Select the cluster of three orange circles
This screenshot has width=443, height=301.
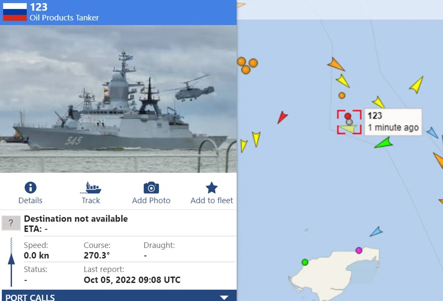[247, 65]
